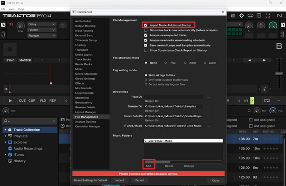Select Artist file structure mode
The height and width of the screenshot is (186, 286).
coord(185,63)
